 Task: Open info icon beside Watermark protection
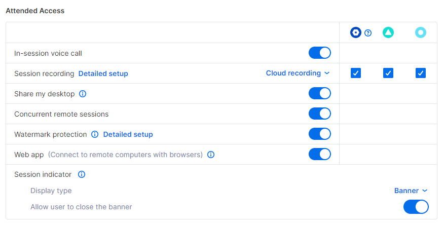tap(95, 134)
